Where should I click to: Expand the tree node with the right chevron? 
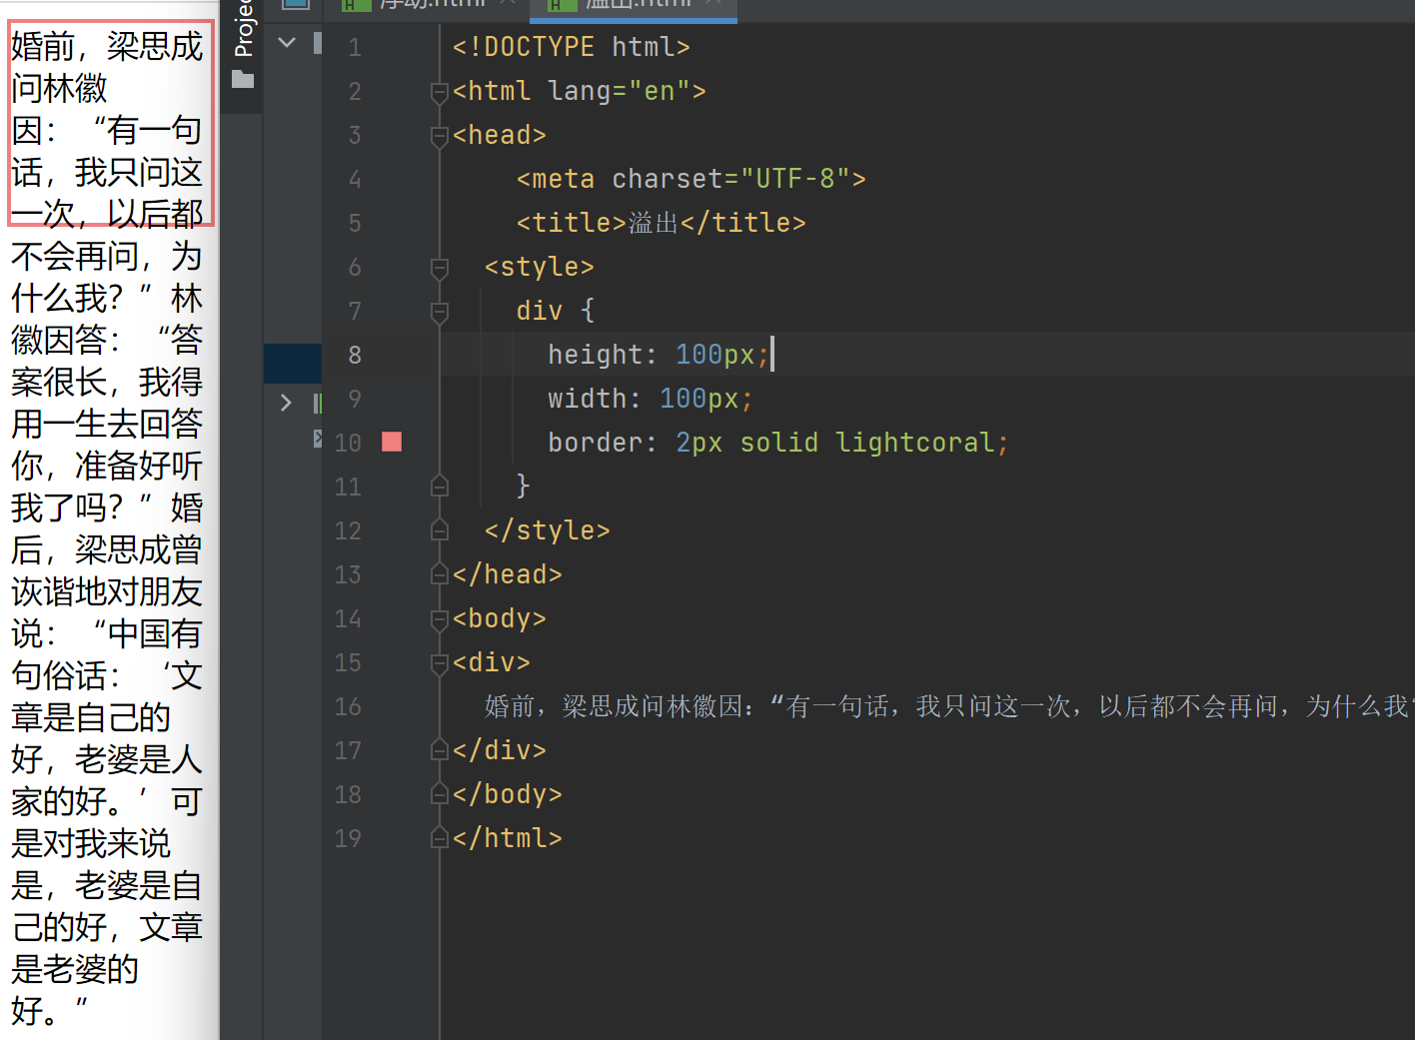click(286, 403)
